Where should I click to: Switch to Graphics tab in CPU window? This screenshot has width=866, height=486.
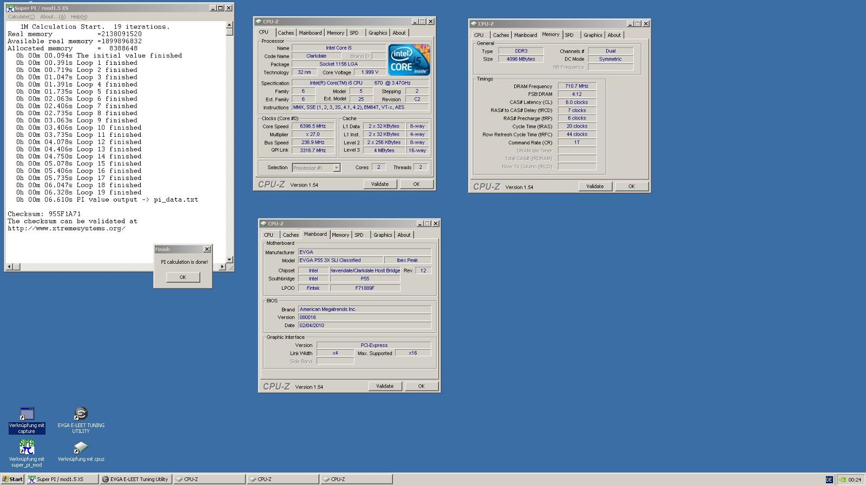[x=378, y=33]
